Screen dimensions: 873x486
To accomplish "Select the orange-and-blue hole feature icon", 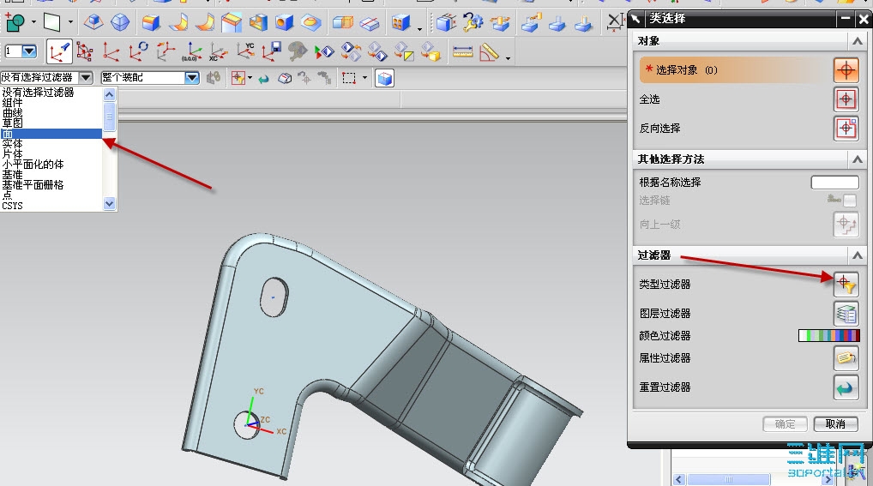I will [284, 23].
